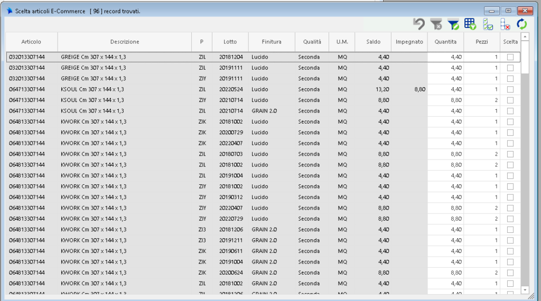The width and height of the screenshot is (541, 301).
Task: Click the application icon in the title bar
Action: 10,11
